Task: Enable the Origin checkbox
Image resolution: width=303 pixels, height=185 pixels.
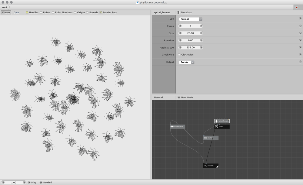Action: pyautogui.click(x=75, y=12)
